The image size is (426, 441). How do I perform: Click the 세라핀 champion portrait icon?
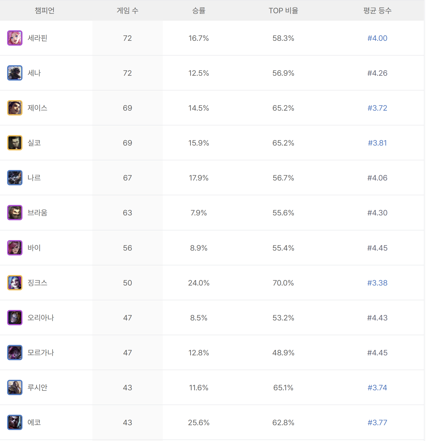click(x=15, y=38)
